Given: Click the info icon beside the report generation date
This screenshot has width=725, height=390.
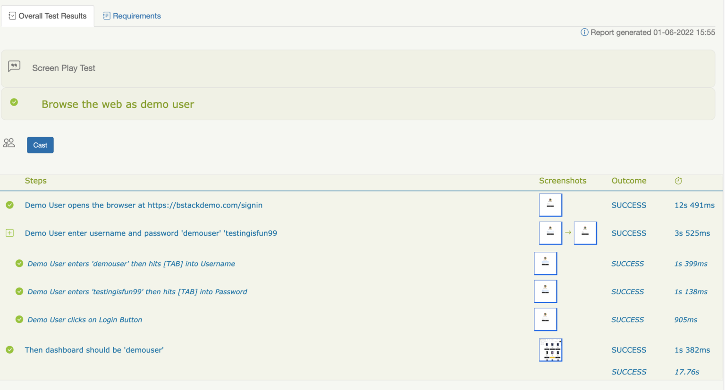Looking at the screenshot, I should coord(584,32).
